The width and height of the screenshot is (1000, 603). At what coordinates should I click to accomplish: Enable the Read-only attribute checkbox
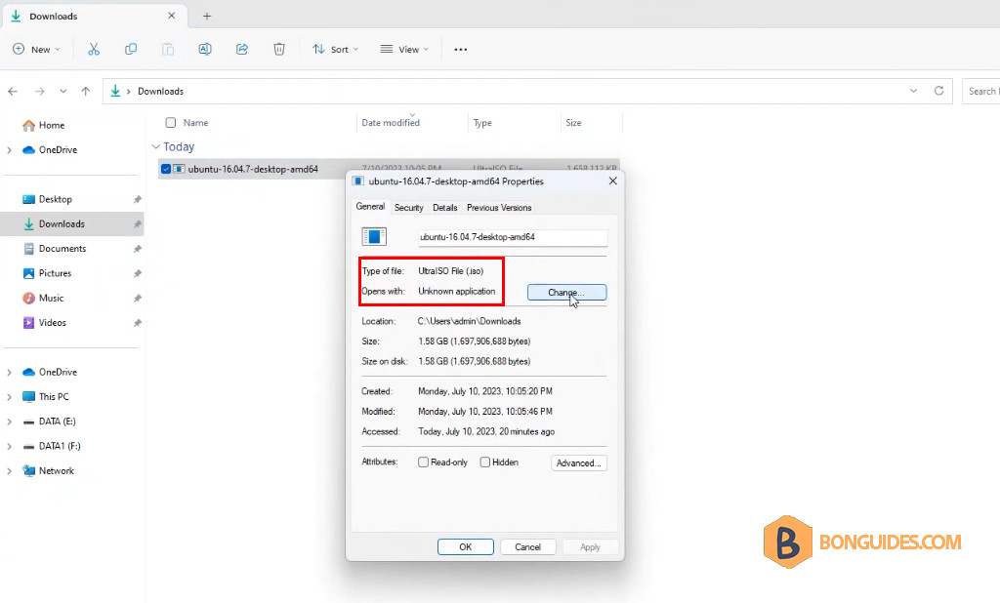point(423,462)
